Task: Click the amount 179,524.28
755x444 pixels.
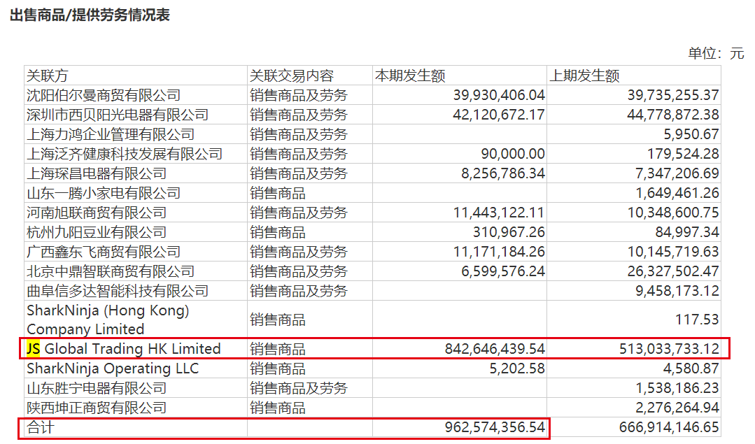Action: coord(683,154)
